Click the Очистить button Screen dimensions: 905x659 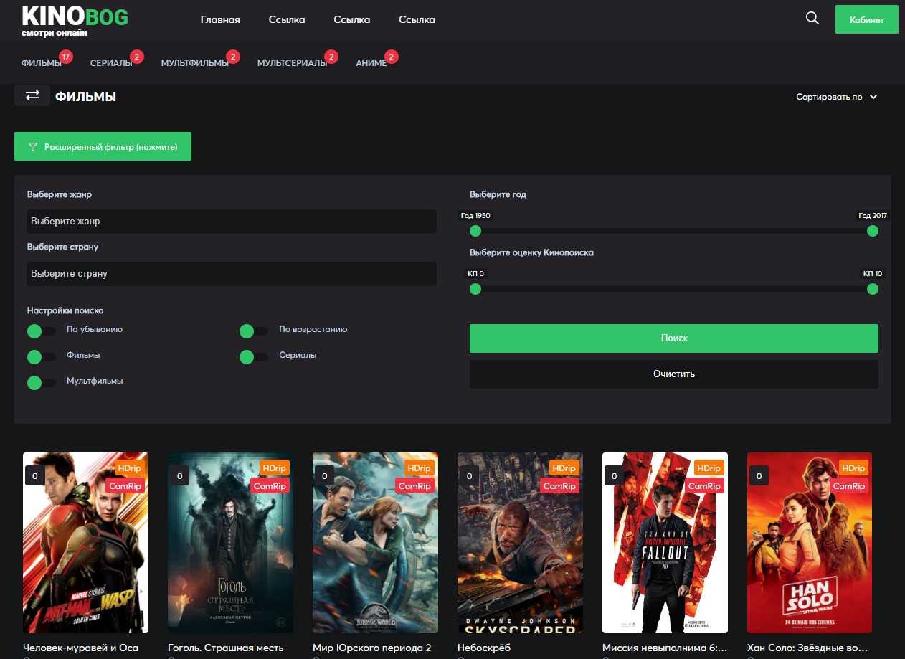pyautogui.click(x=673, y=374)
